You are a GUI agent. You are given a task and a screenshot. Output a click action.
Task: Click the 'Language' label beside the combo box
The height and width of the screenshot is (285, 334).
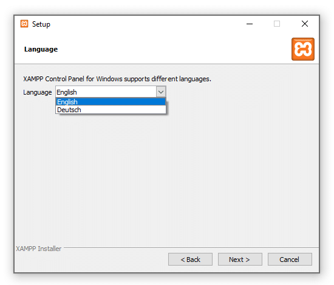pos(38,92)
